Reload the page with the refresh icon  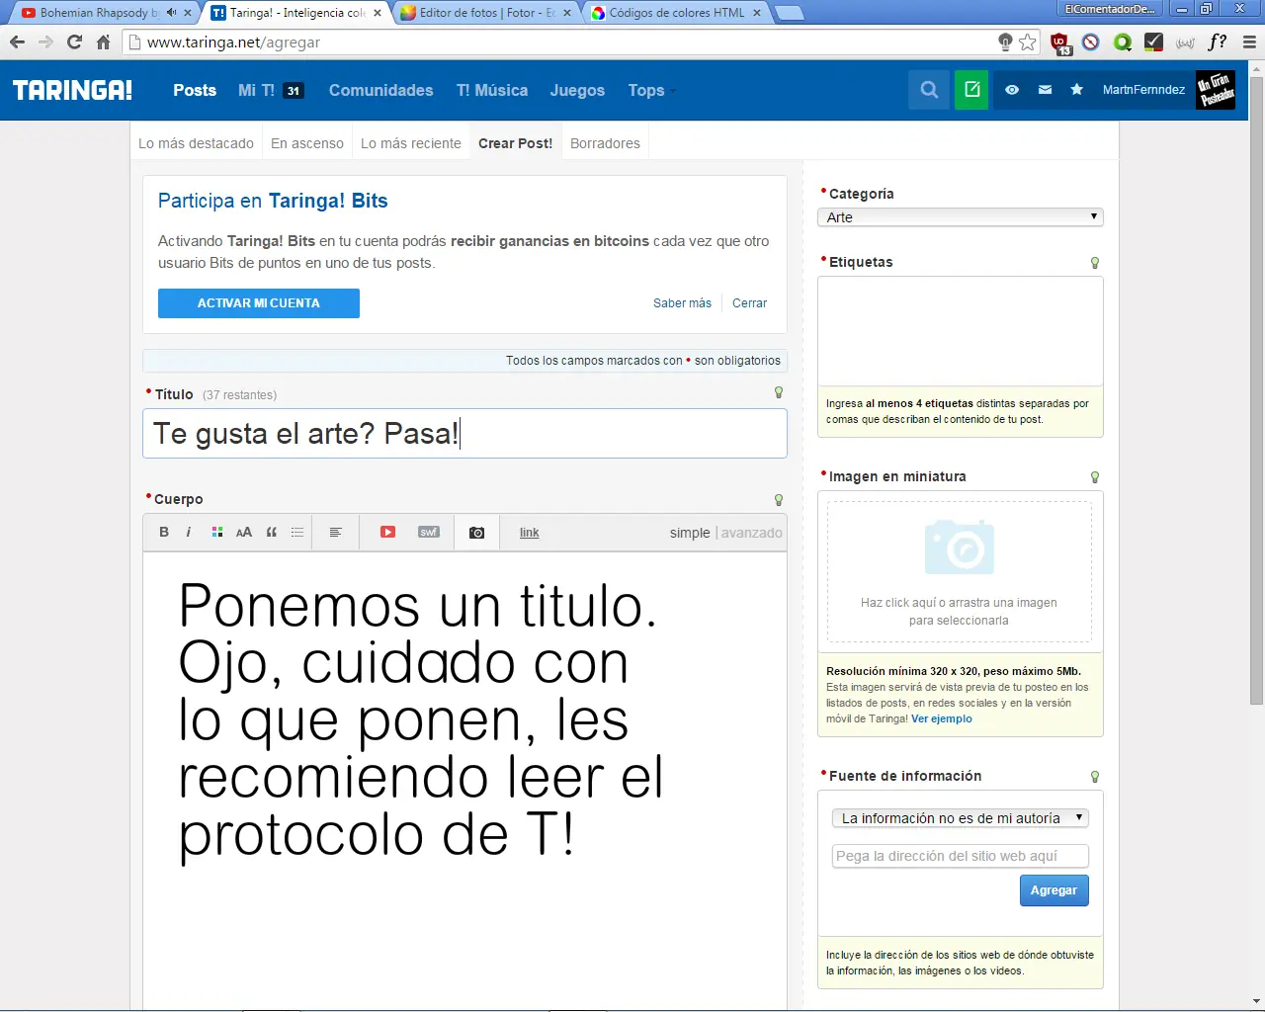[x=74, y=42]
